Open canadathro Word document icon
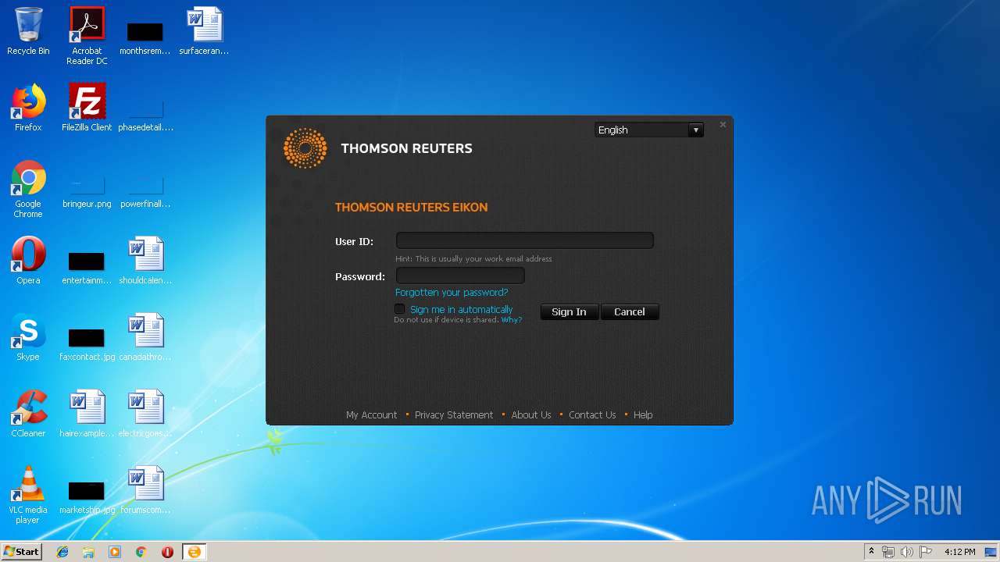Image resolution: width=1000 pixels, height=562 pixels. (x=145, y=337)
